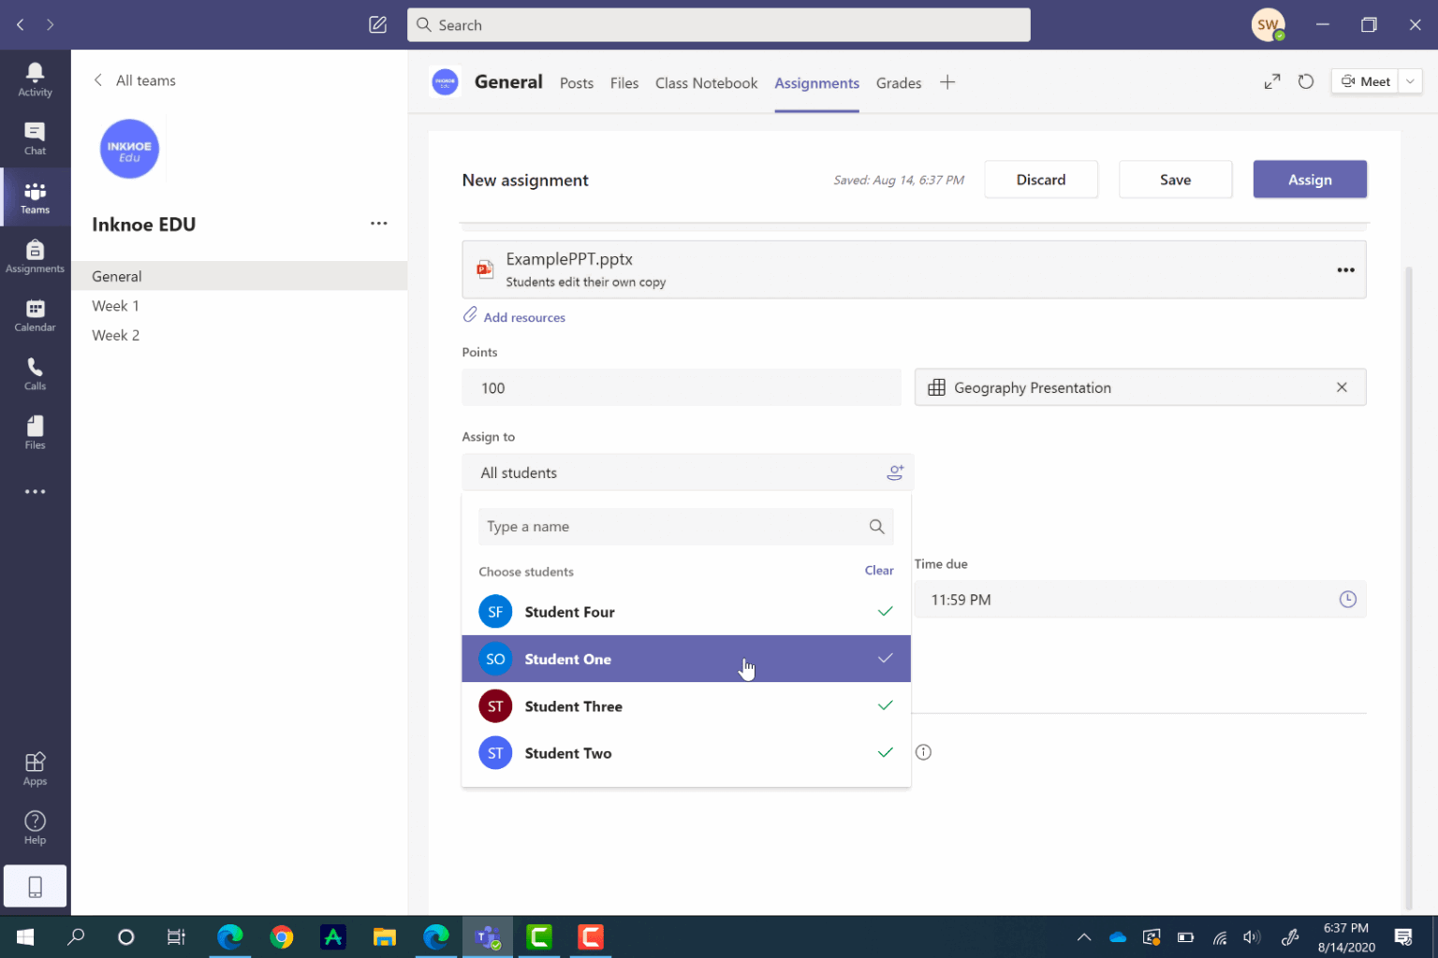Uncheck Student Three

(x=885, y=705)
